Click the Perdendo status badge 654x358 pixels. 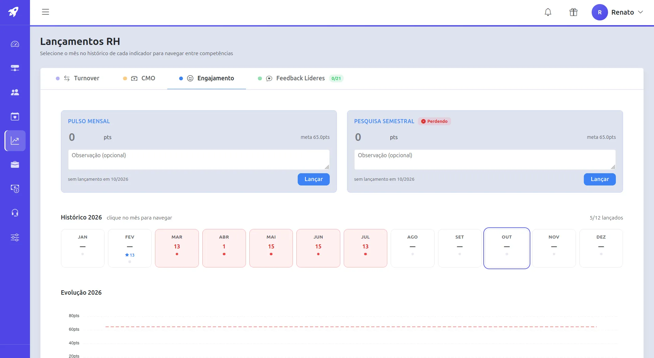pos(434,121)
